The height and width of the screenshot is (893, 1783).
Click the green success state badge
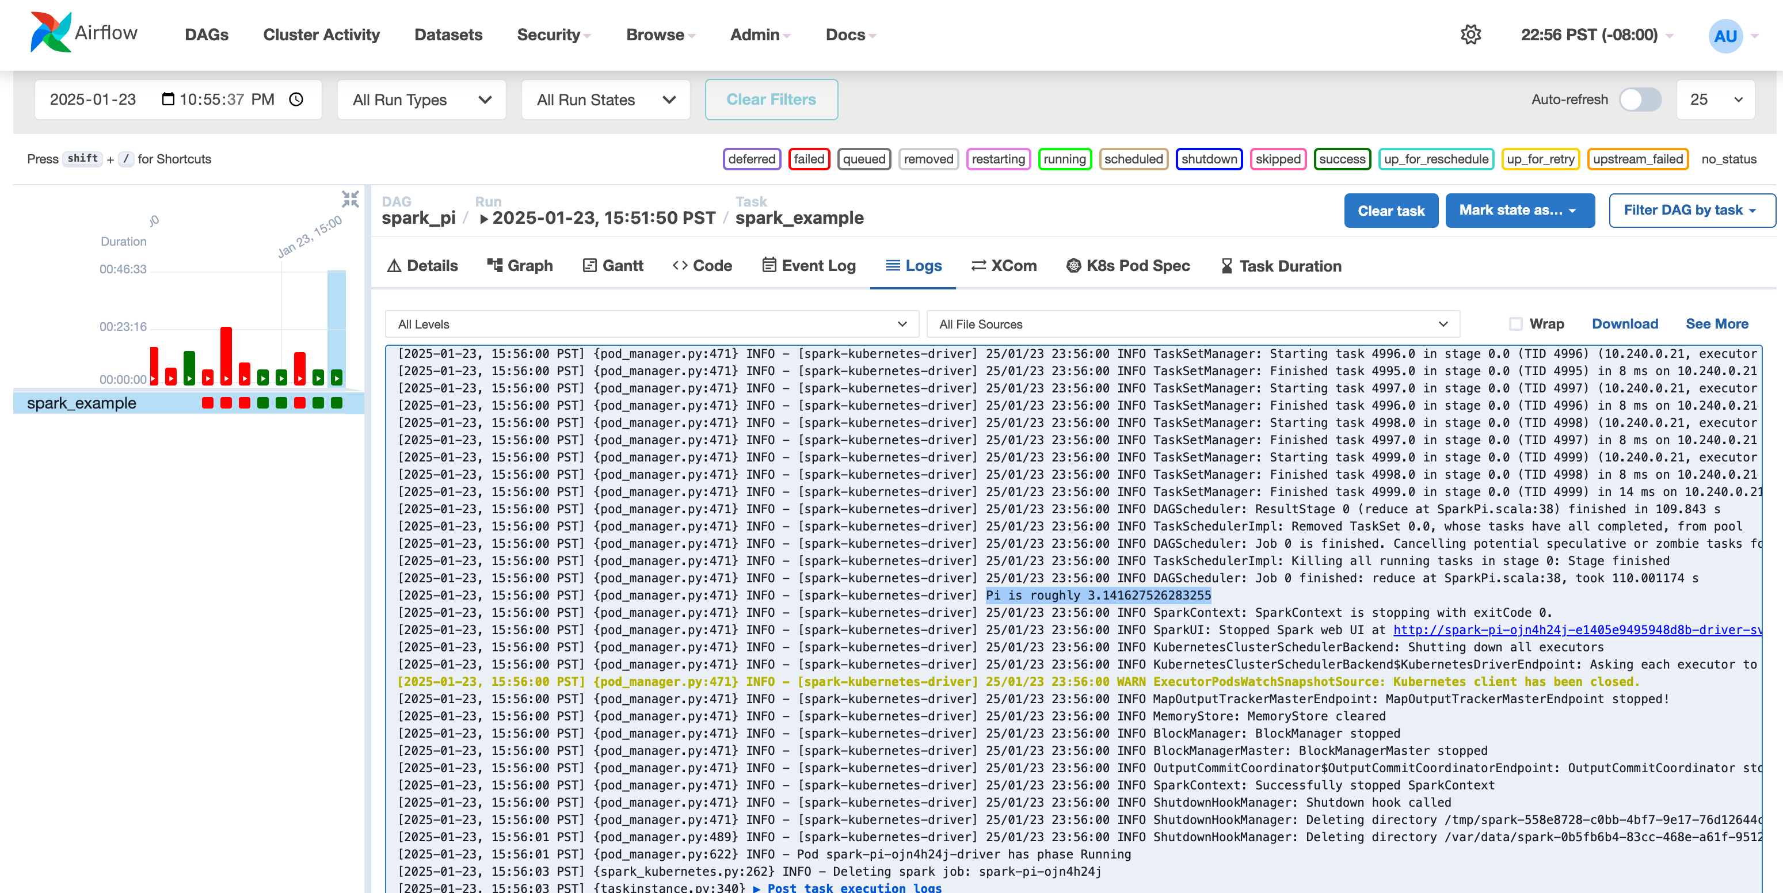[x=1342, y=159]
